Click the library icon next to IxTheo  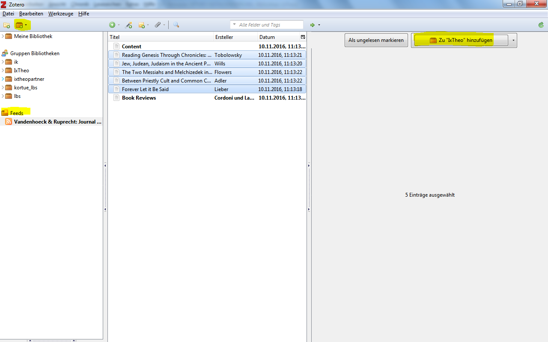click(x=9, y=71)
